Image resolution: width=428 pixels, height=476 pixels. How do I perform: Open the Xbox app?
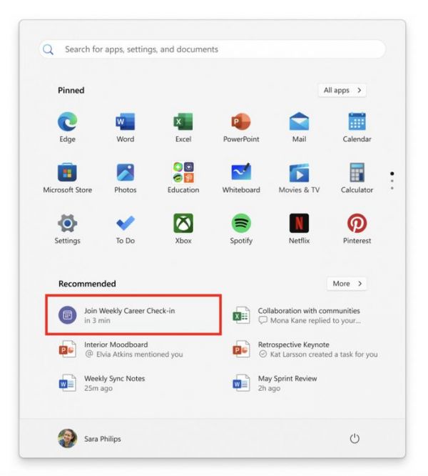183,224
